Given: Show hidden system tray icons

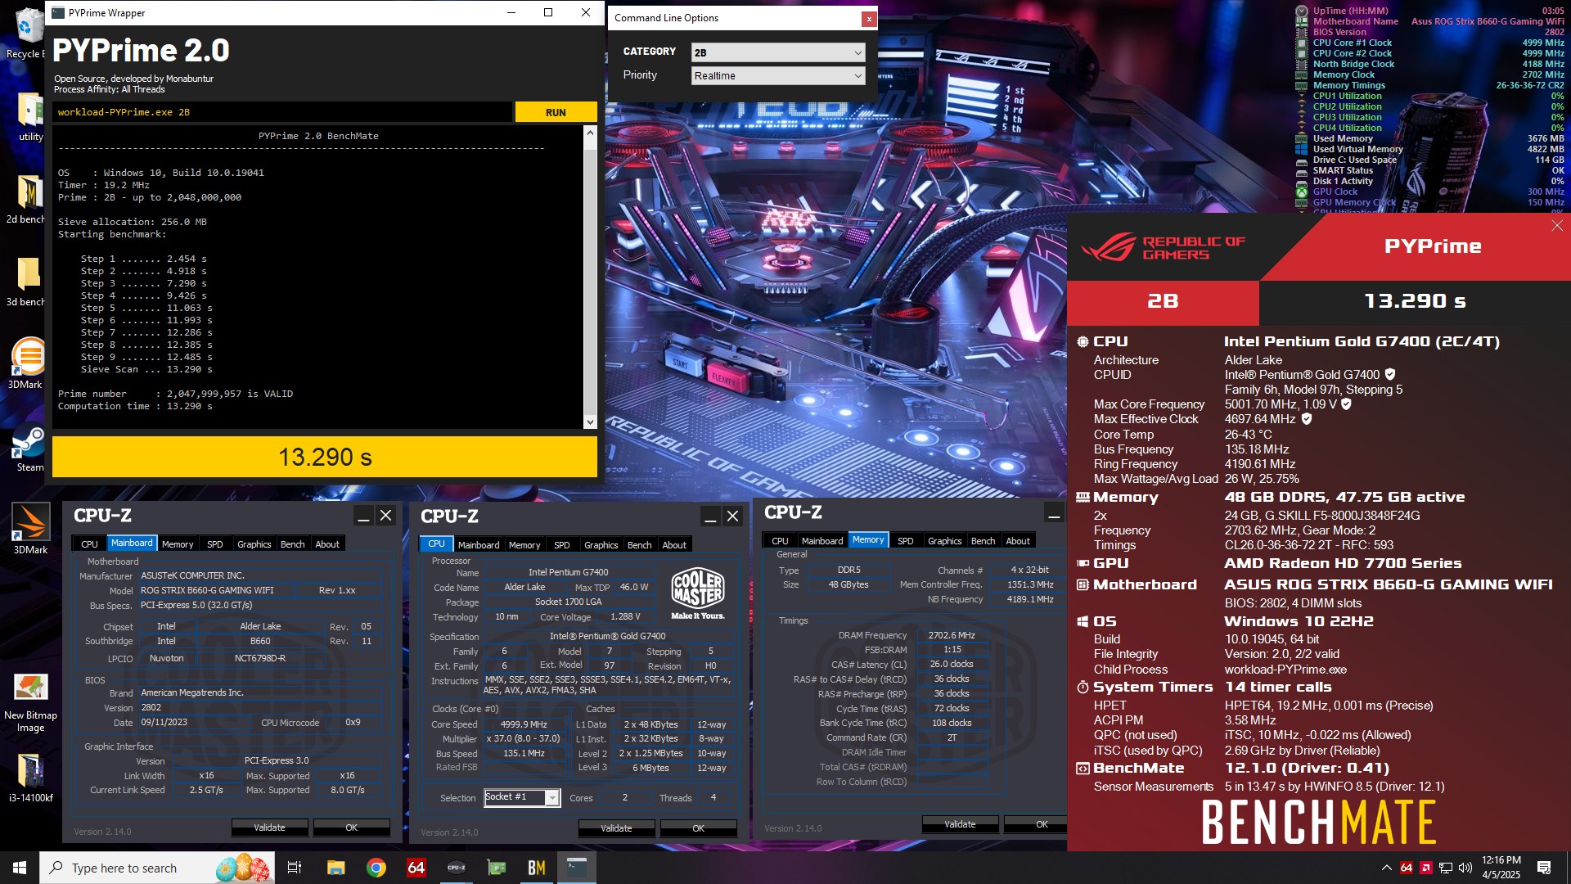Looking at the screenshot, I should tap(1386, 868).
